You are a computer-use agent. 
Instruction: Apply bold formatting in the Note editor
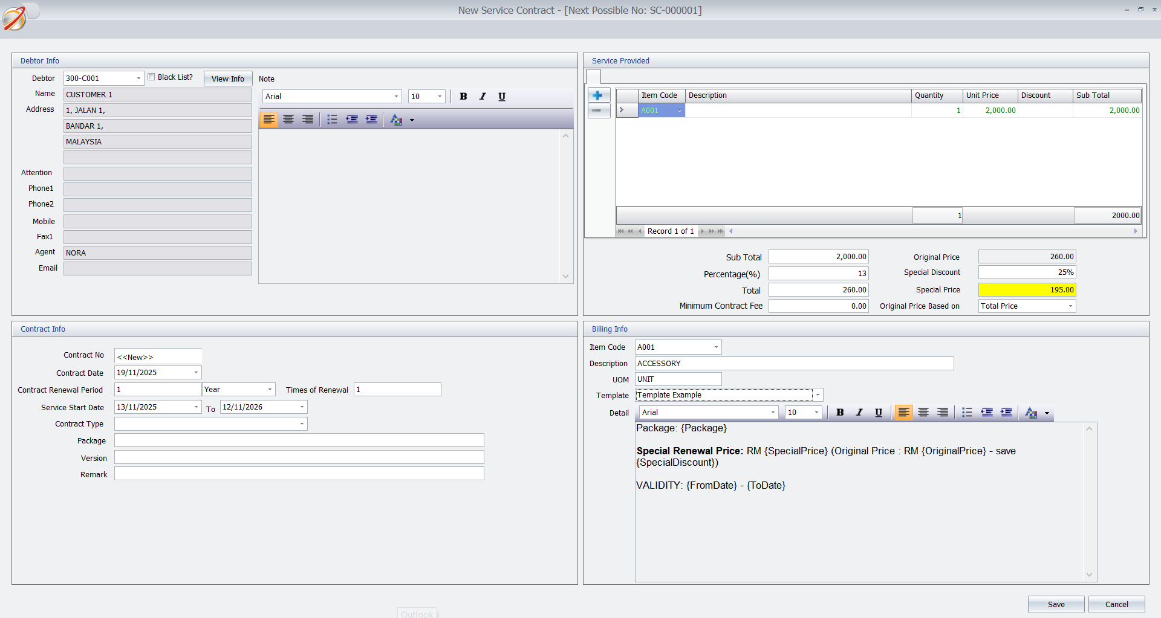(463, 96)
